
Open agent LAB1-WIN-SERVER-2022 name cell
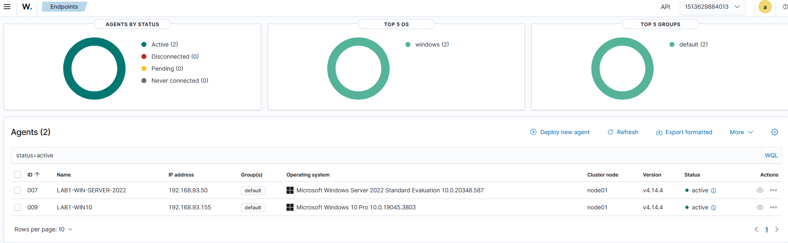point(91,190)
